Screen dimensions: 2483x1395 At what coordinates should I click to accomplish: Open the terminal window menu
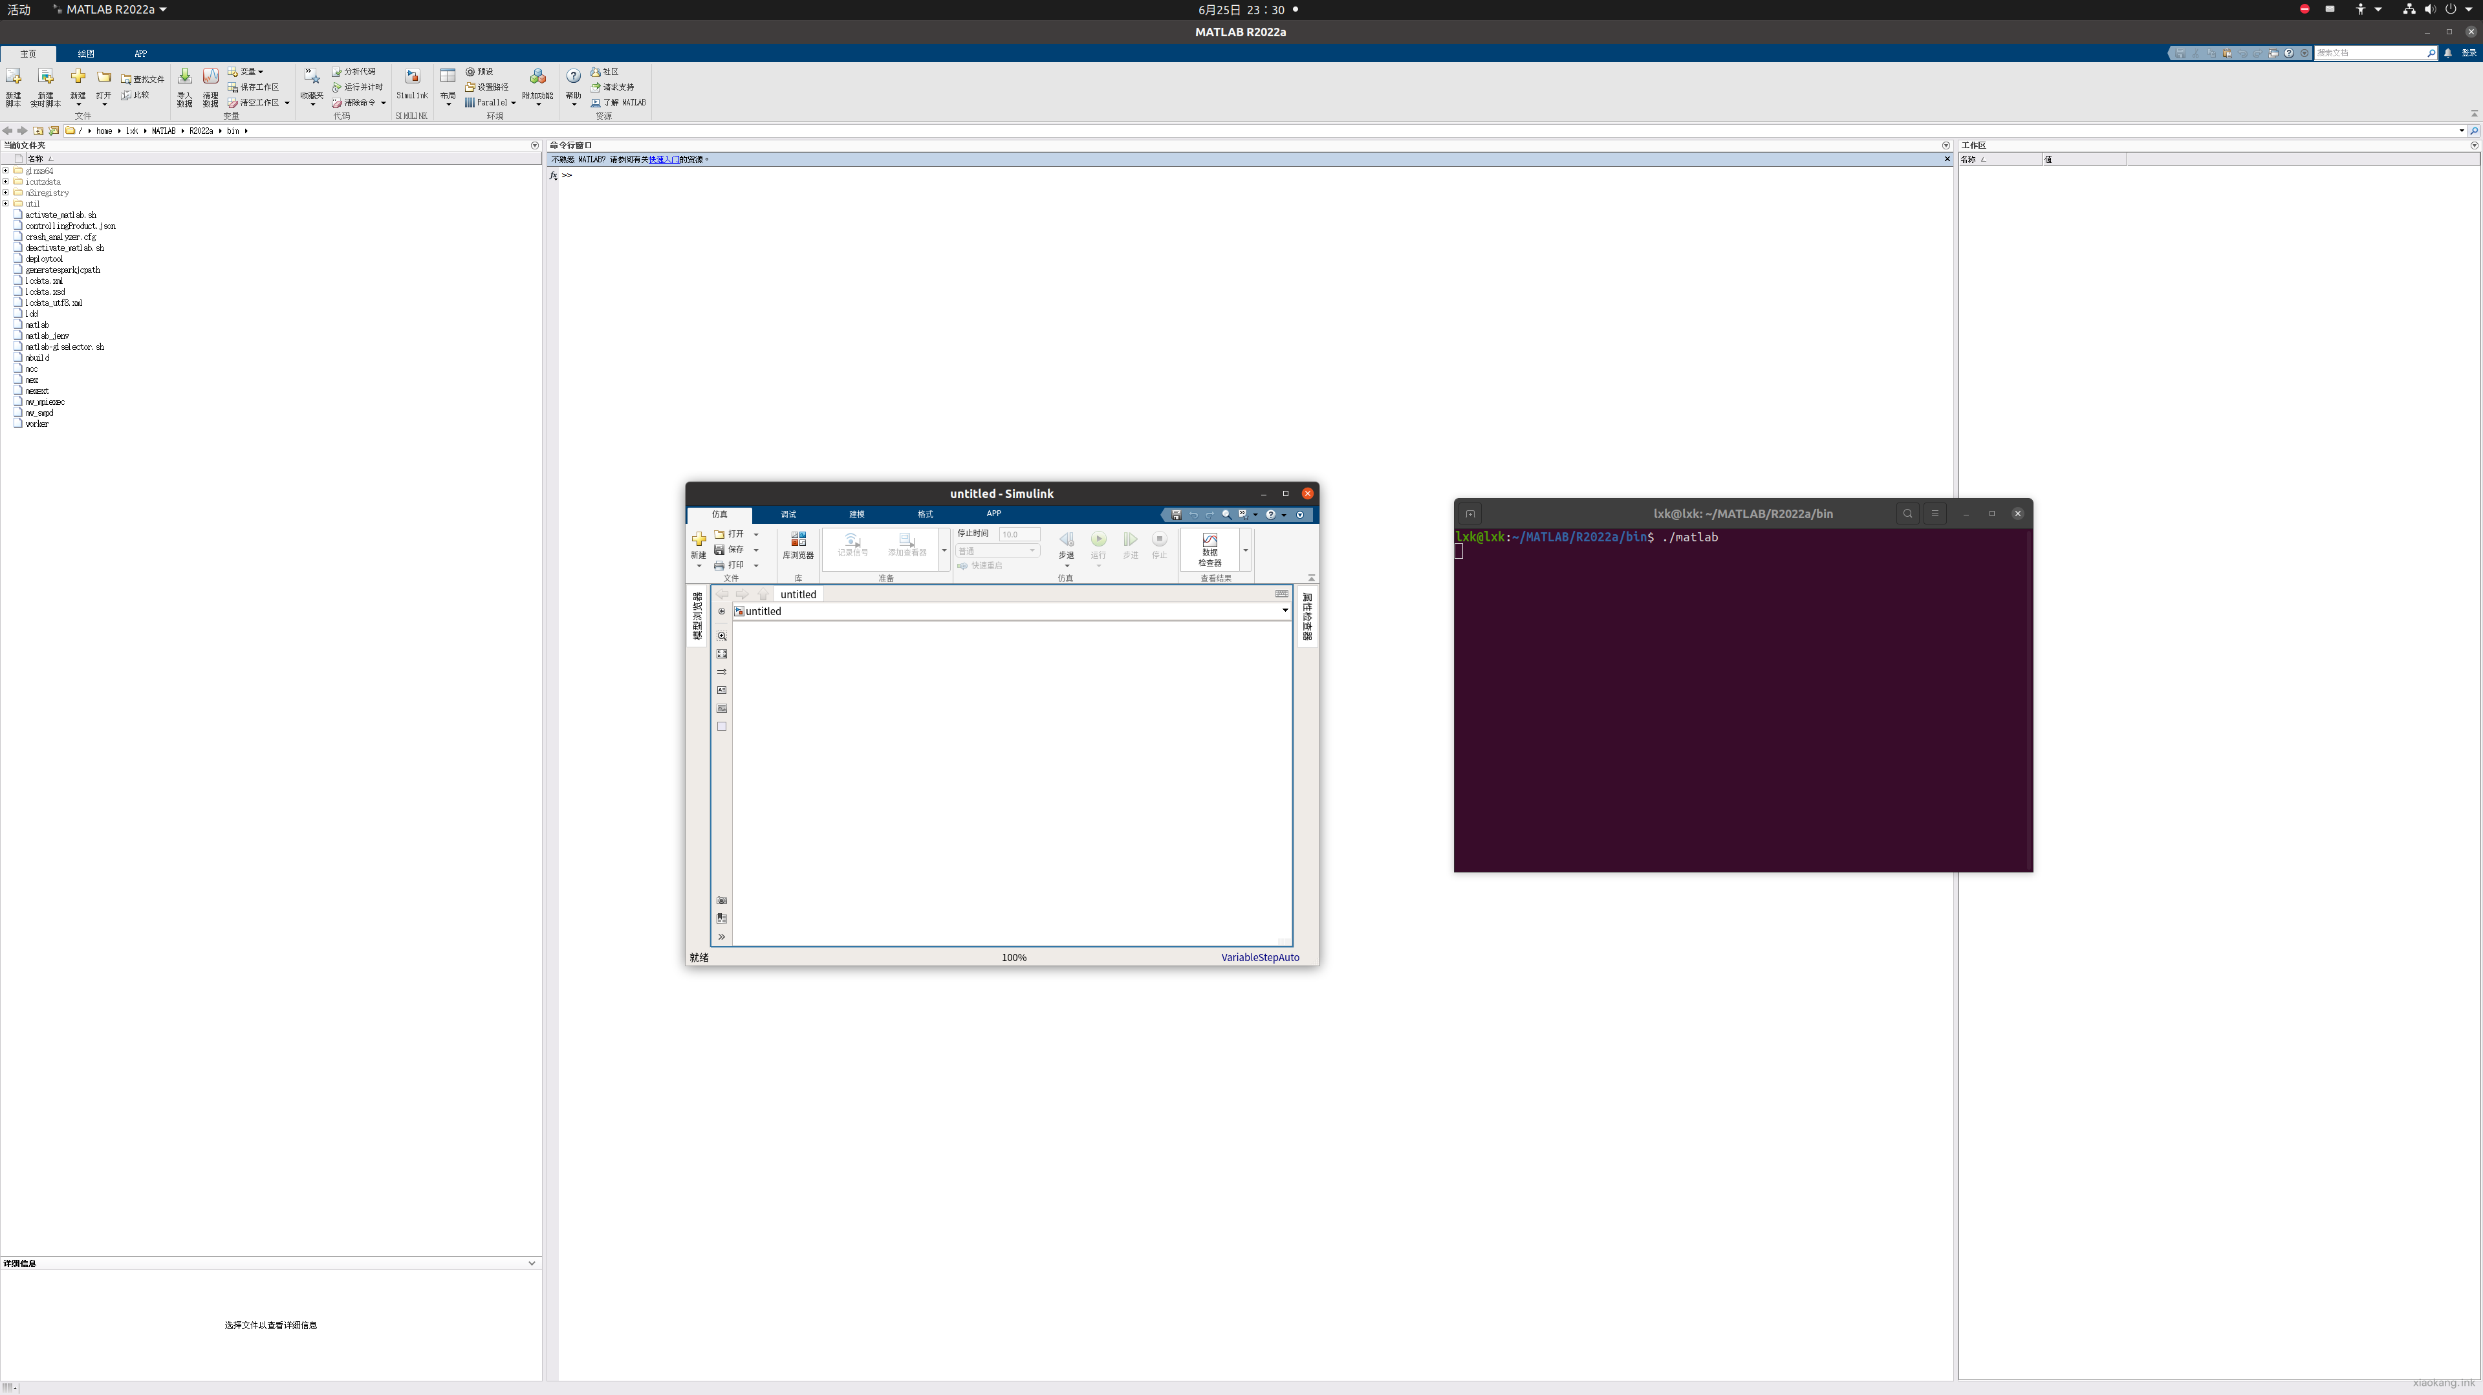(1935, 514)
